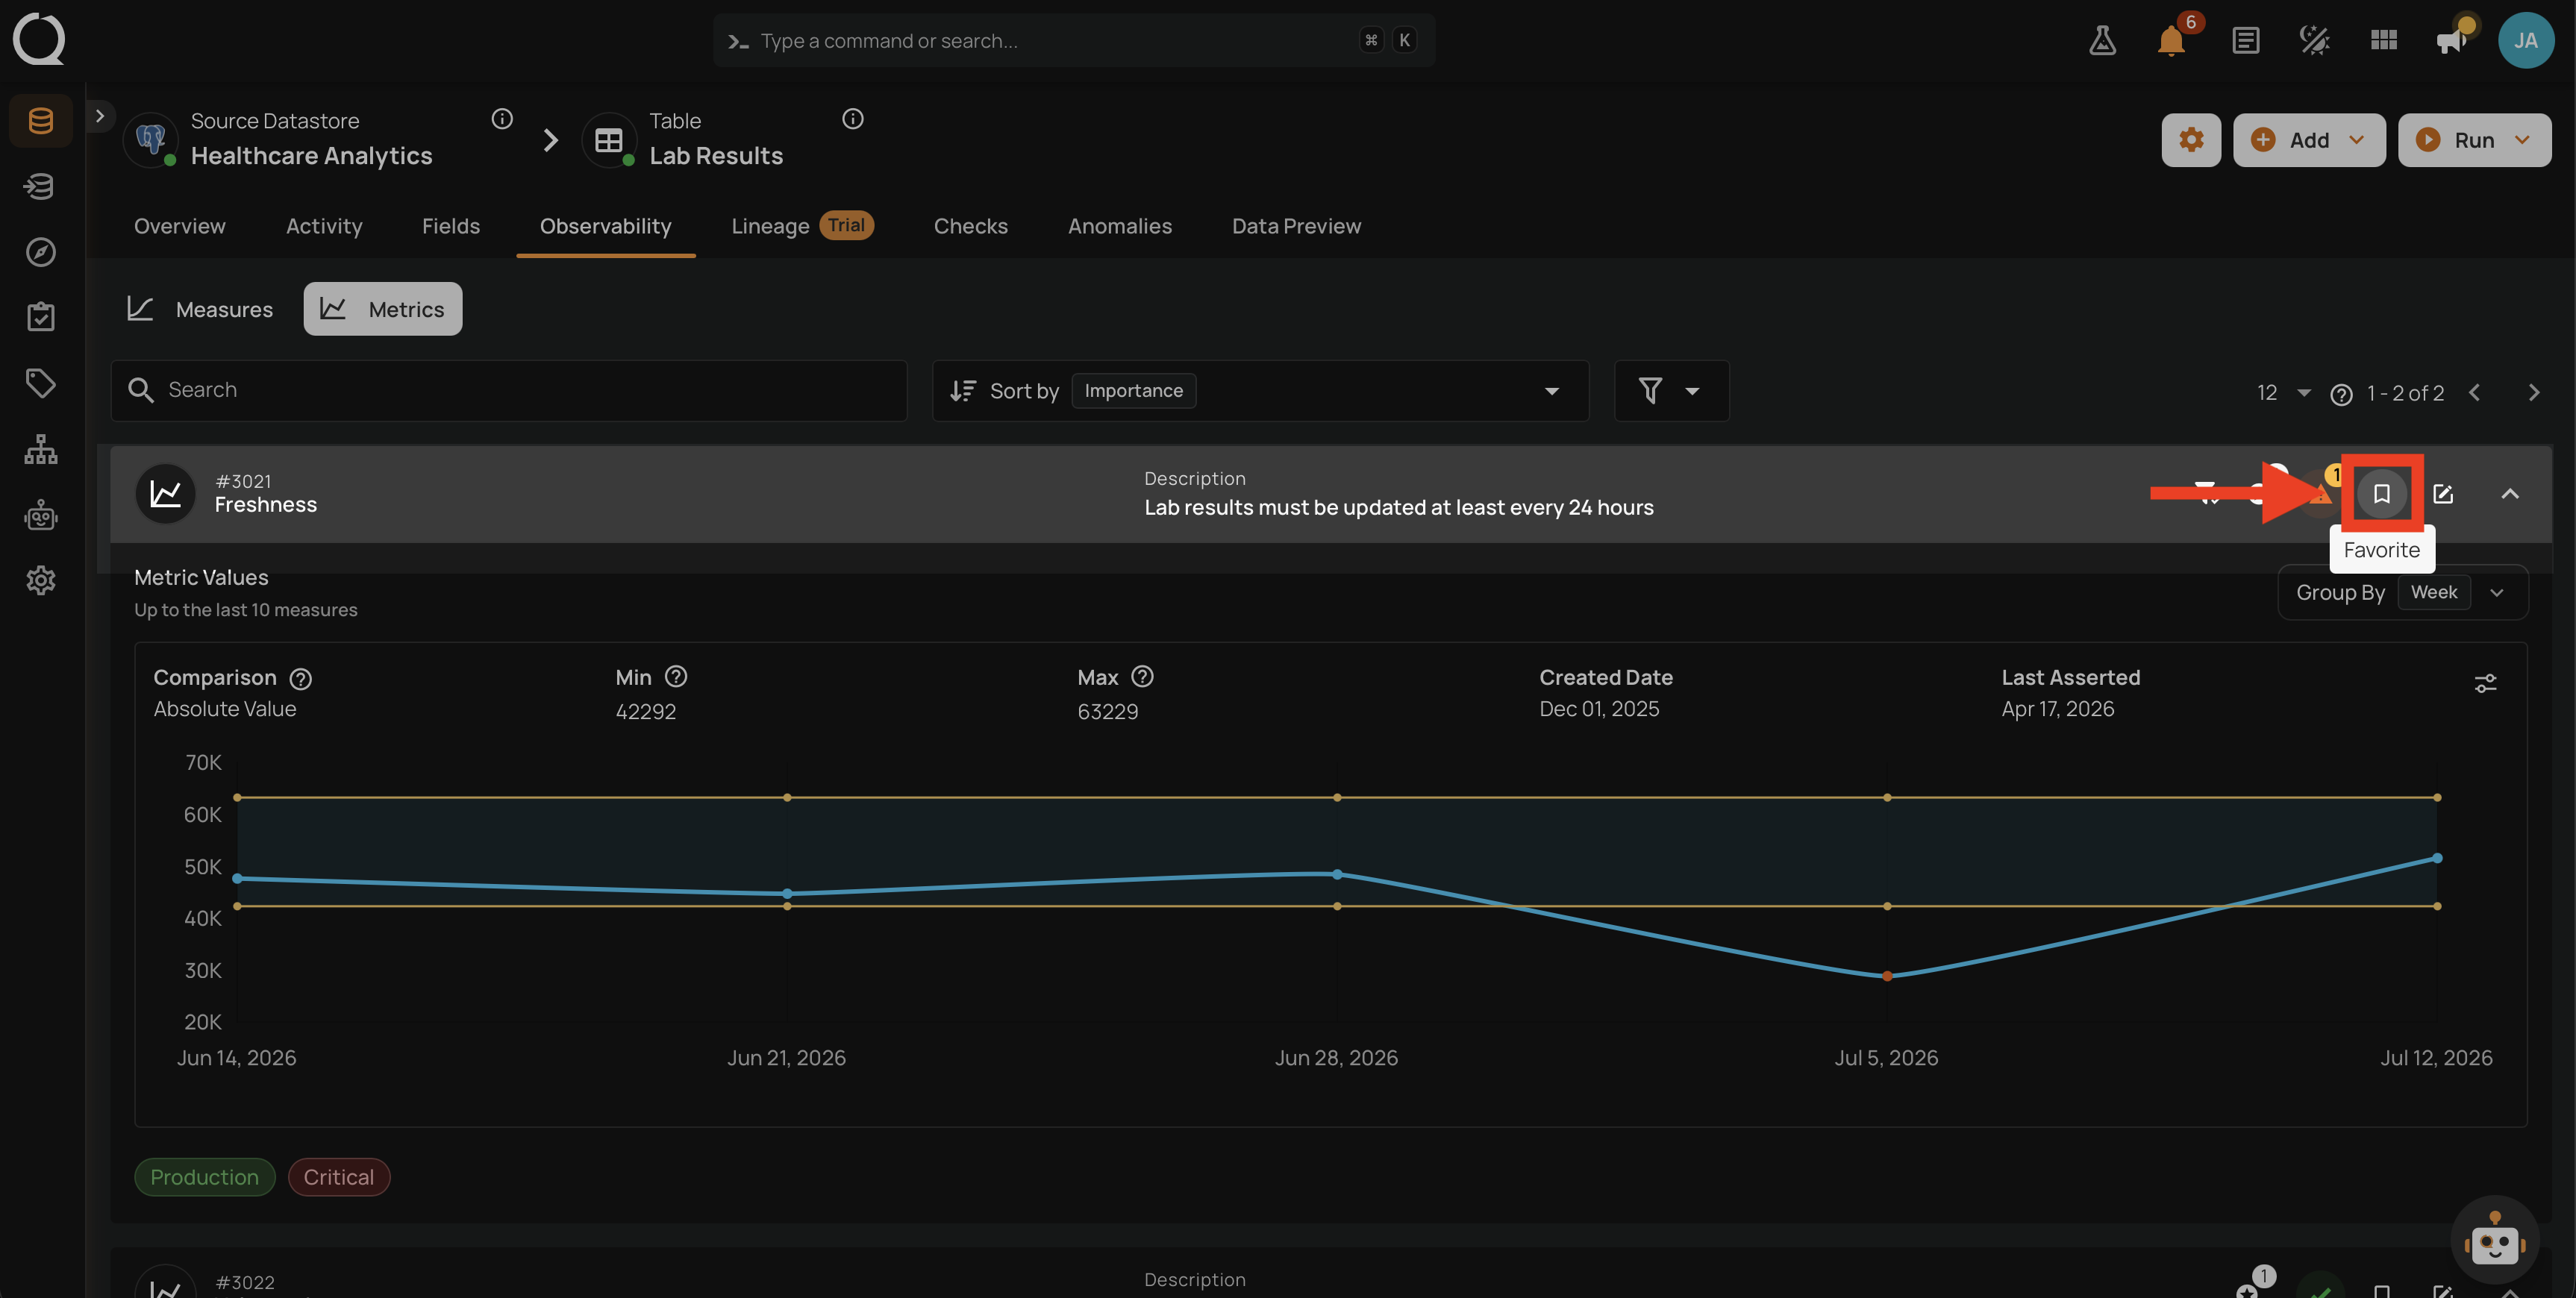Click the Add button
Viewport: 2576px width, 1298px height.
click(2309, 140)
